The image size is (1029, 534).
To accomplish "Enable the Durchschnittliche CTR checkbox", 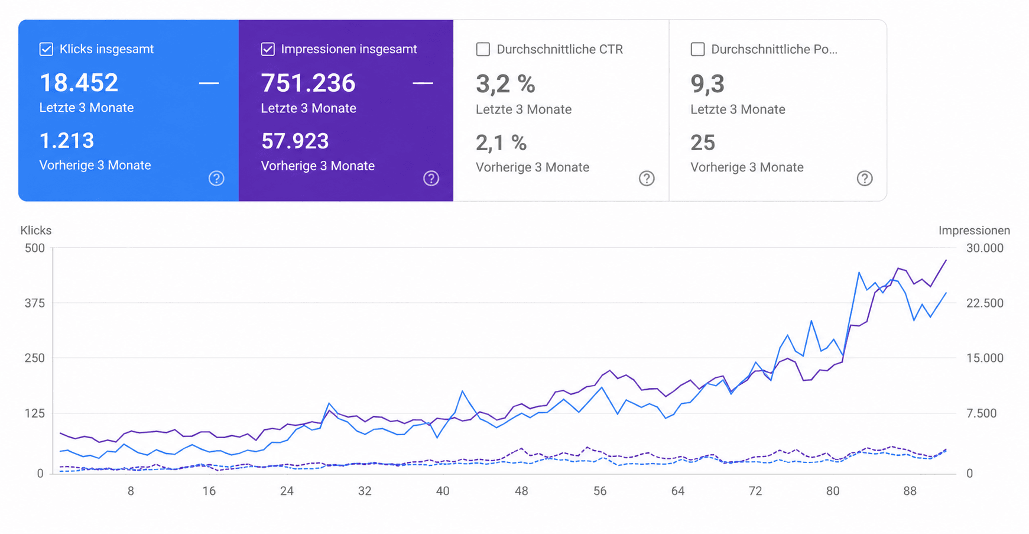I will pyautogui.click(x=483, y=49).
